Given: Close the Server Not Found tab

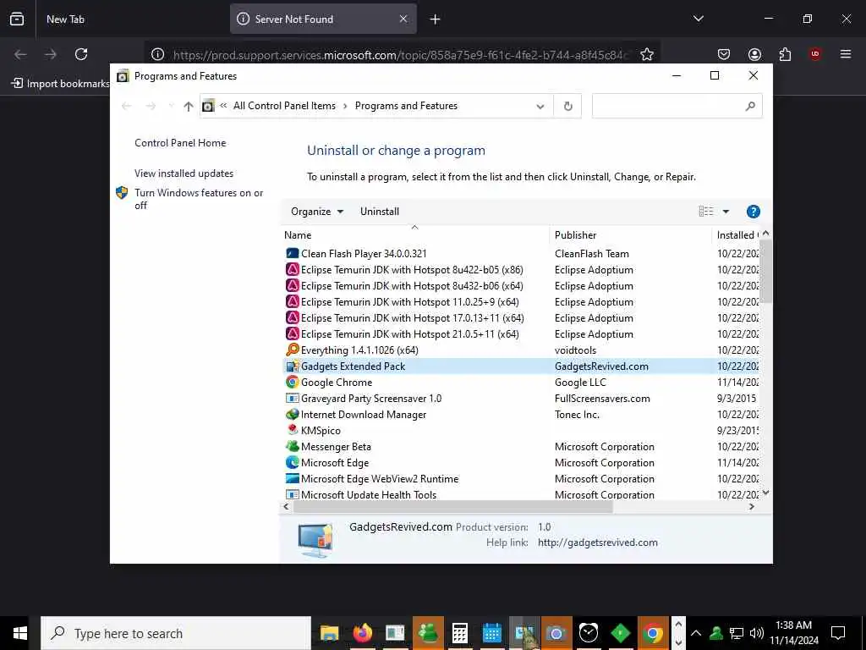Looking at the screenshot, I should [403, 19].
